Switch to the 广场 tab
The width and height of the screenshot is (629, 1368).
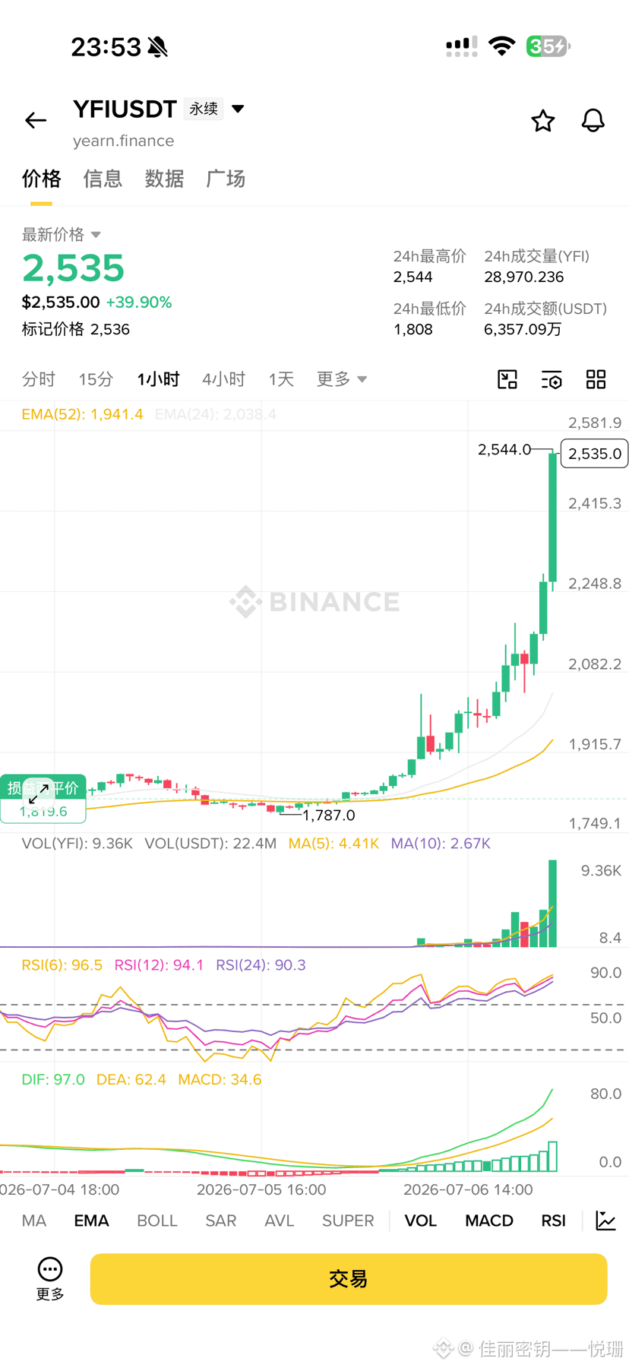tap(226, 179)
